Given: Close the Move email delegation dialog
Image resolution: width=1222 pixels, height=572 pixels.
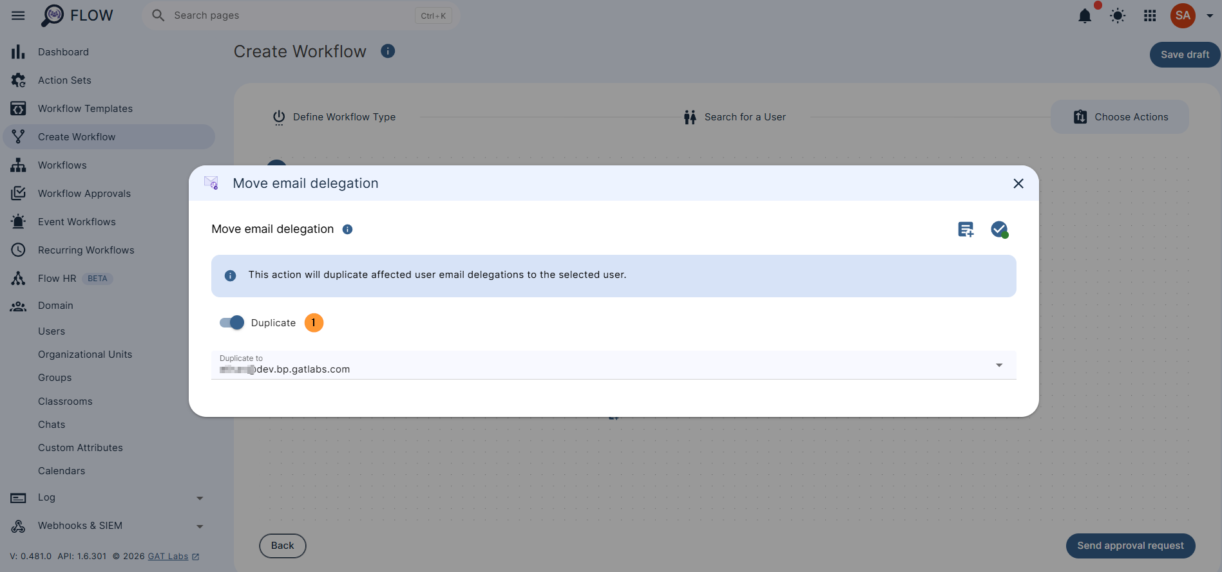Looking at the screenshot, I should coord(1018,183).
